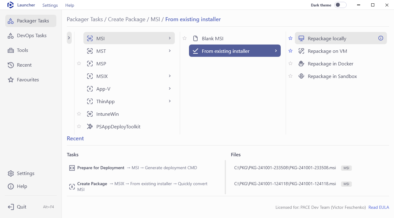
Task: Open the Help menu in top bar
Action: tap(70, 5)
